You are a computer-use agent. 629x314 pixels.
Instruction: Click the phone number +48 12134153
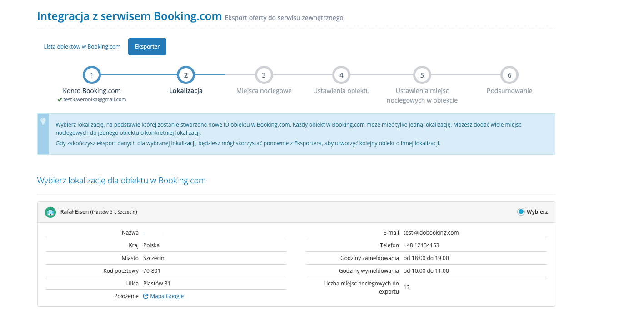tap(421, 245)
